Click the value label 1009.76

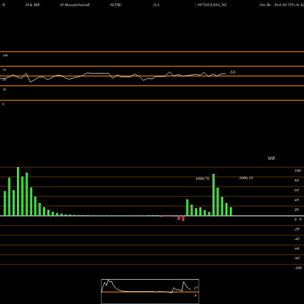[202, 179]
